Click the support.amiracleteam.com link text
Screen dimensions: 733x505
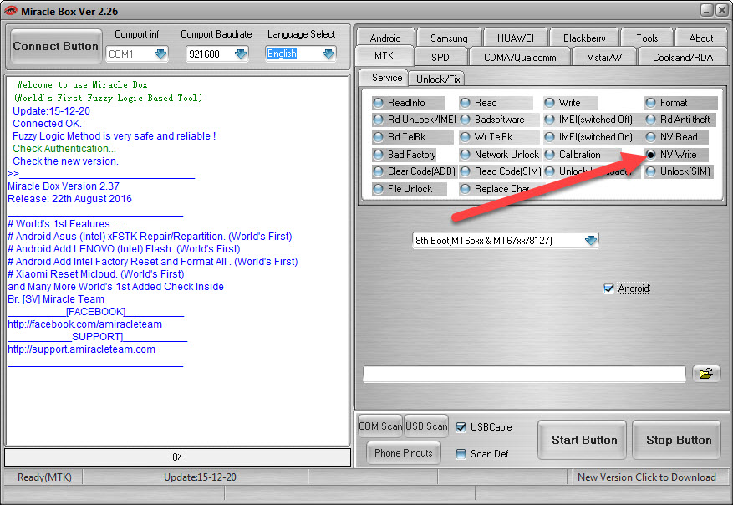pyautogui.click(x=81, y=349)
